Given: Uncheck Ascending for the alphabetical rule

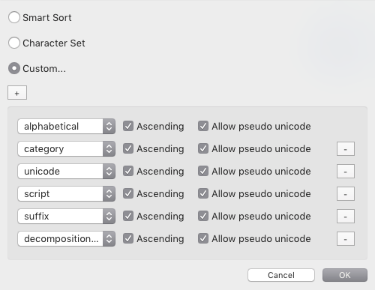Looking at the screenshot, I should click(128, 126).
